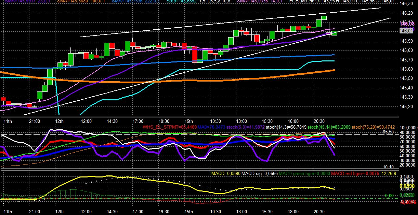The height and width of the screenshot is (215, 418).
Task: Click the 85,50 overbought level label
Action: tap(388, 132)
